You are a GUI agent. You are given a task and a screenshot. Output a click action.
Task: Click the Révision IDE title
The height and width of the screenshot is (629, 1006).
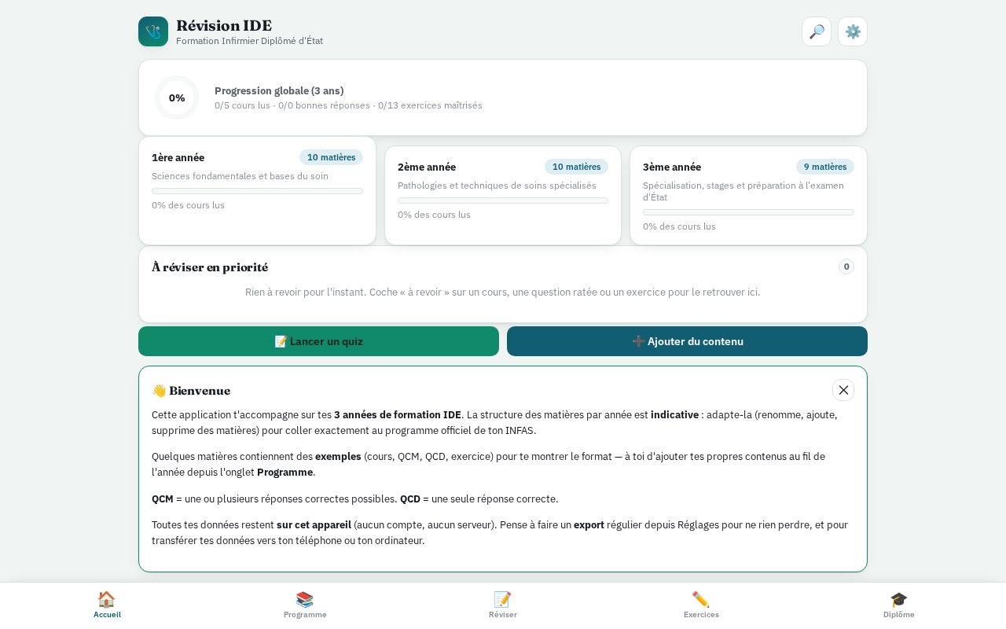(x=224, y=25)
